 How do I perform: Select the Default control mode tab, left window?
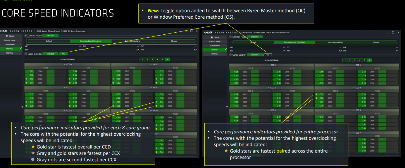[49, 41]
